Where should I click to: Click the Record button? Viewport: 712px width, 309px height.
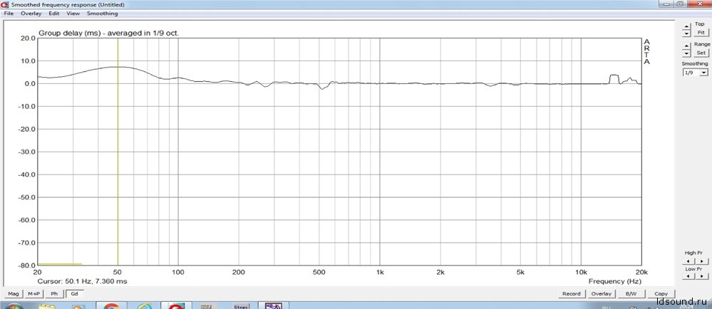coord(571,294)
